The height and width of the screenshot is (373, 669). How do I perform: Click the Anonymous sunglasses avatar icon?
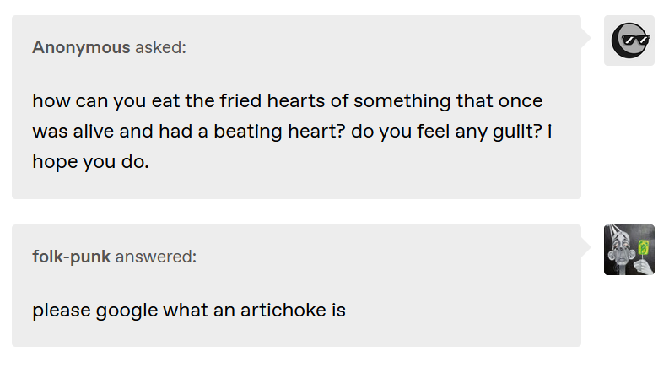[x=629, y=41]
